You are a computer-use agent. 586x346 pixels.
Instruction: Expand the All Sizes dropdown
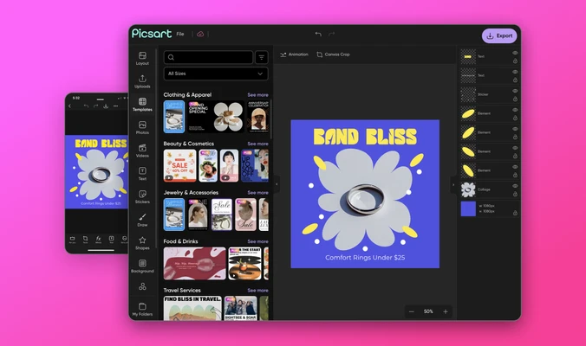coord(216,74)
